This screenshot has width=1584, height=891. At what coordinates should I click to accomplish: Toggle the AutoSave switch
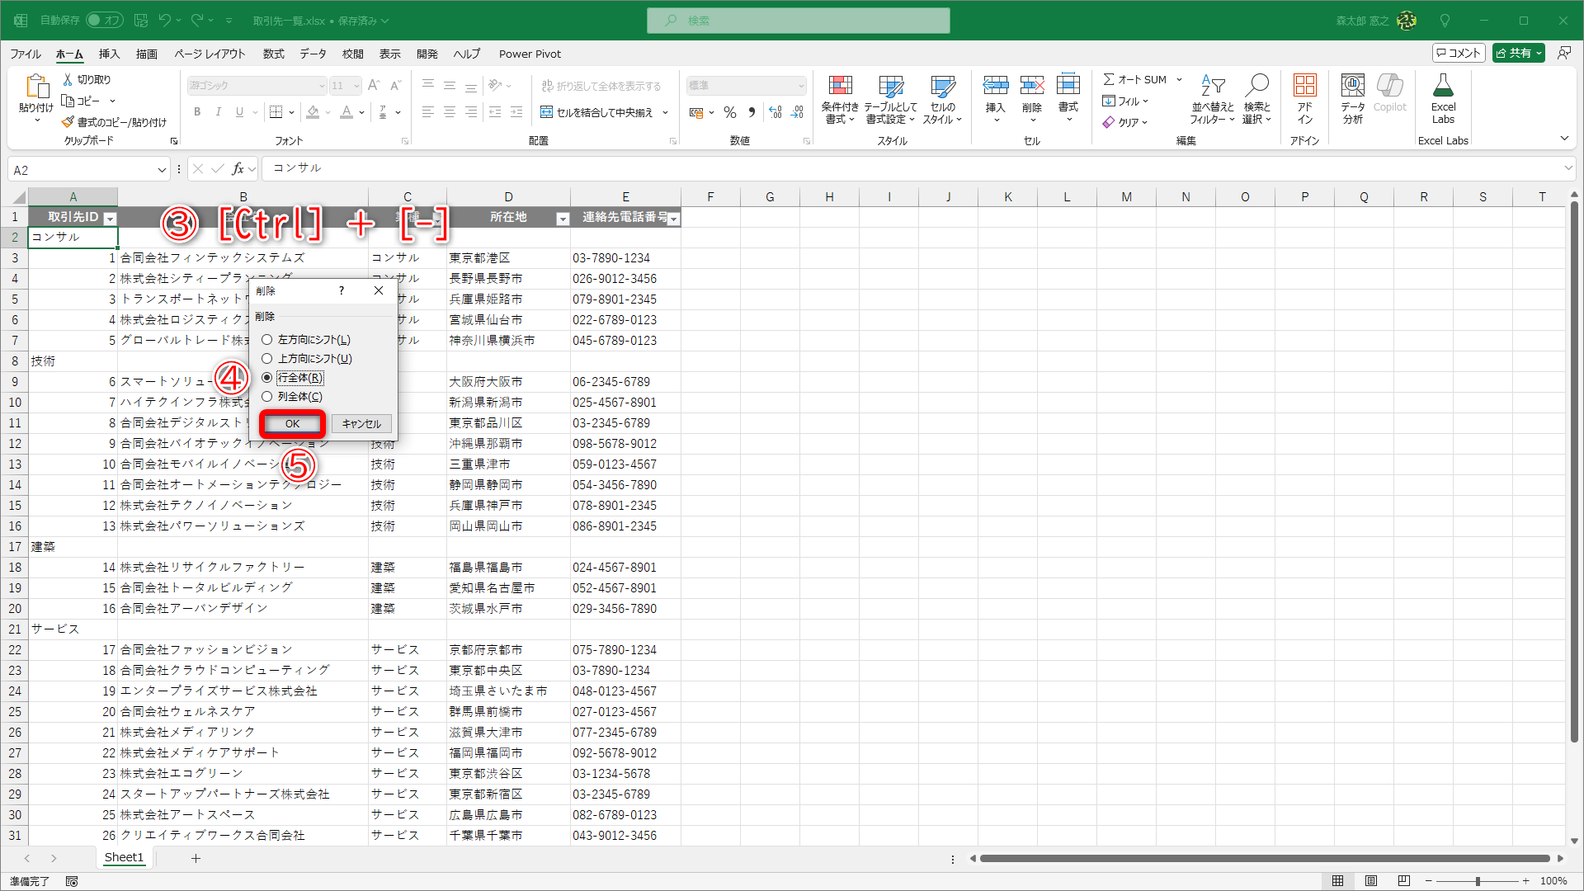105,20
